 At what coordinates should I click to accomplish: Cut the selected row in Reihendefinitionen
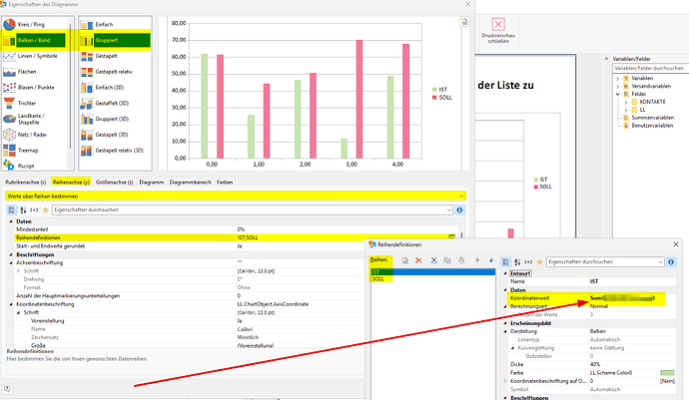(x=433, y=260)
